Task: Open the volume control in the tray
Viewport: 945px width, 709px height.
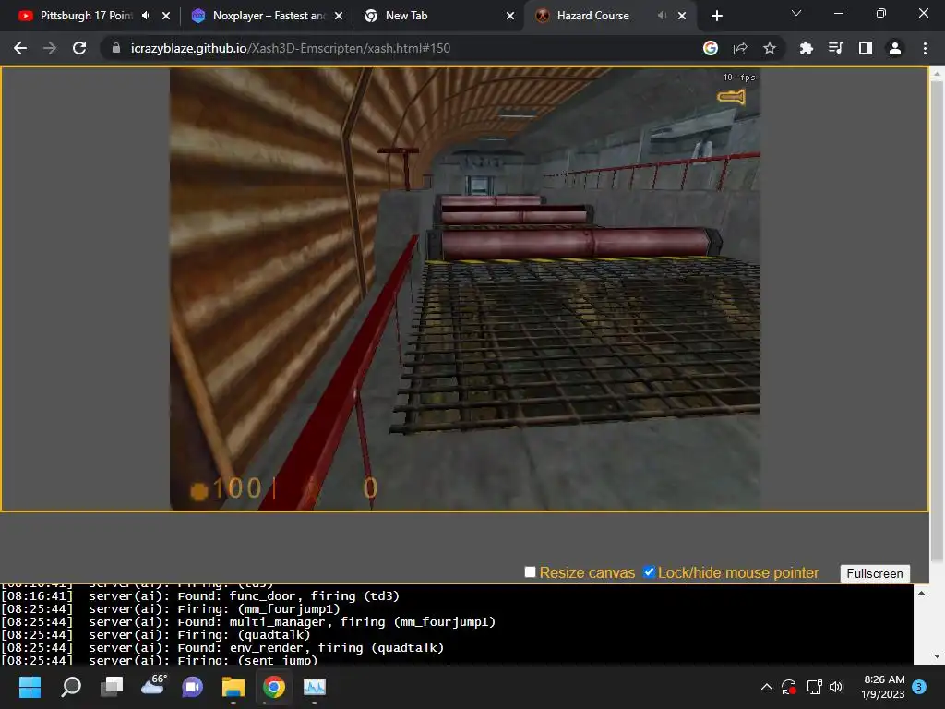Action: [x=836, y=687]
